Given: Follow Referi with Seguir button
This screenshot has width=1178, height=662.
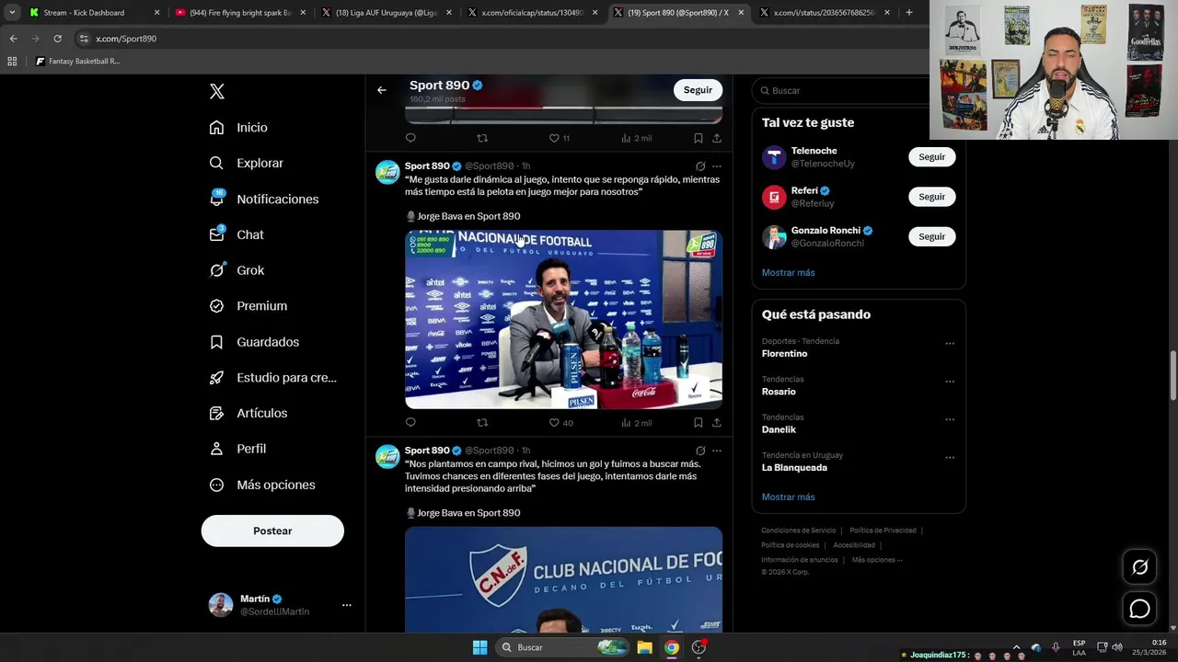Looking at the screenshot, I should 931,197.
